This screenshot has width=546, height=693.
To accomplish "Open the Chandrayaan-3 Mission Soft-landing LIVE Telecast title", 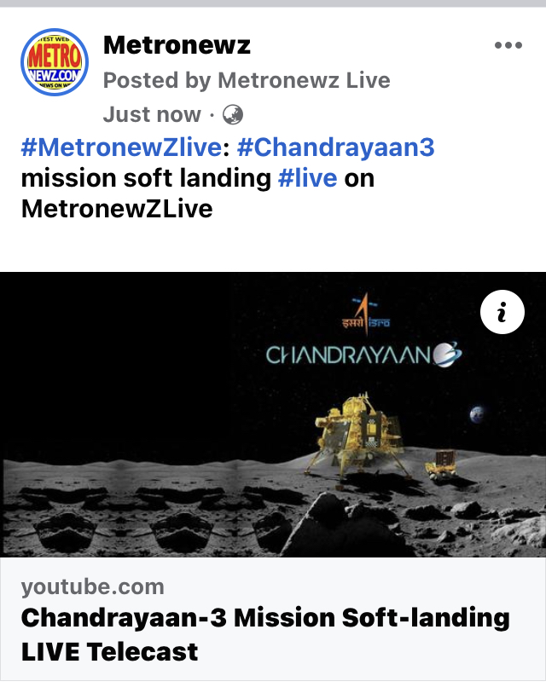I will 265,635.
